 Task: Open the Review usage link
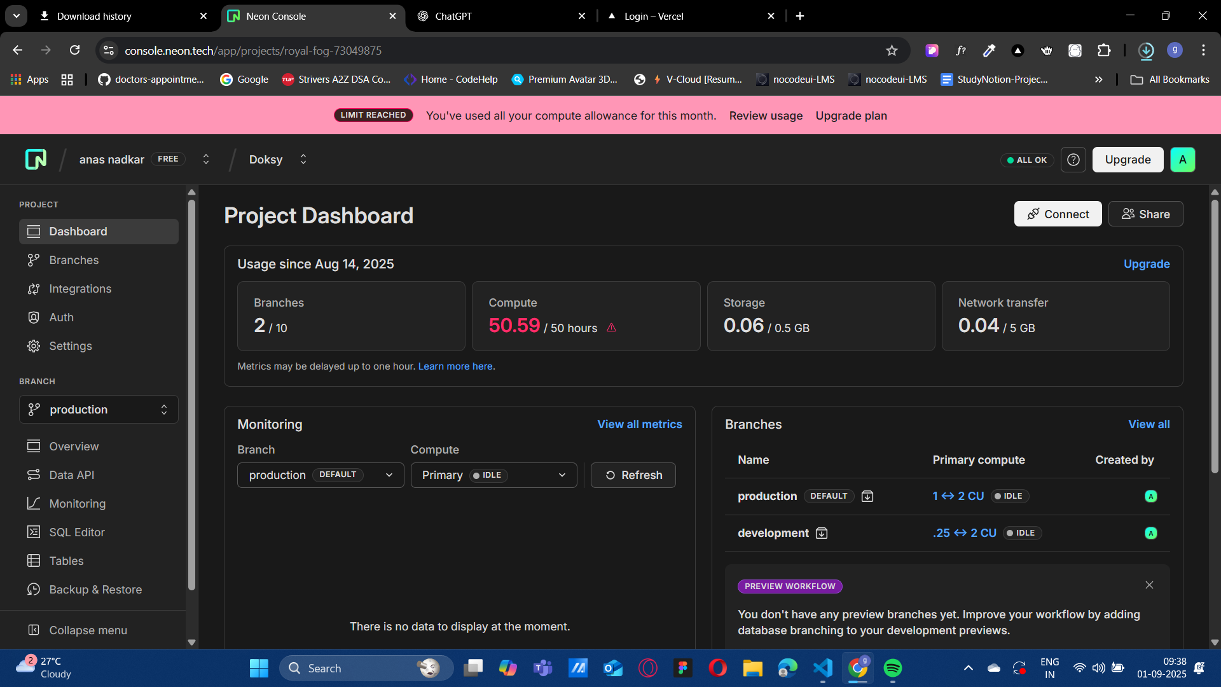(x=766, y=116)
